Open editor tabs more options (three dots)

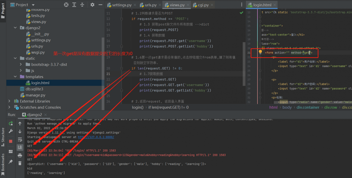[x=242, y=5]
